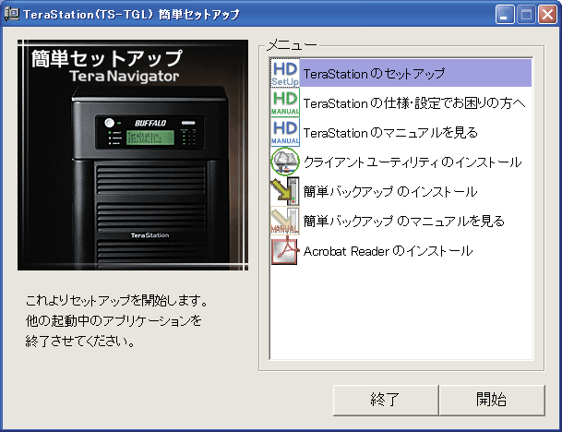Image resolution: width=562 pixels, height=432 pixels.
Task: Click the Acrobat Reader PDF icon
Action: (285, 250)
